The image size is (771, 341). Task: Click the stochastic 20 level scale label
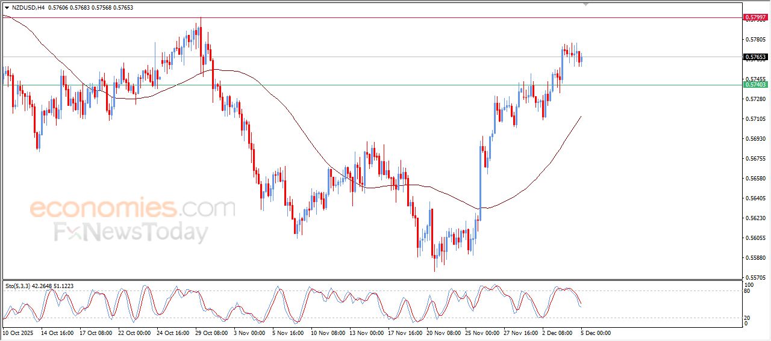click(x=748, y=317)
